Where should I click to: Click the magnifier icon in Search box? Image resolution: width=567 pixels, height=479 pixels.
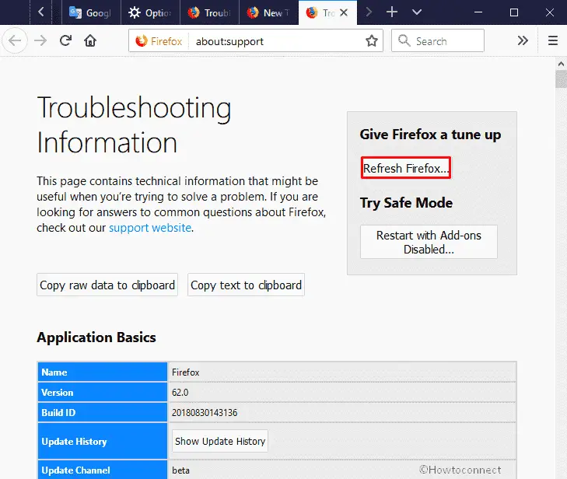(x=404, y=40)
